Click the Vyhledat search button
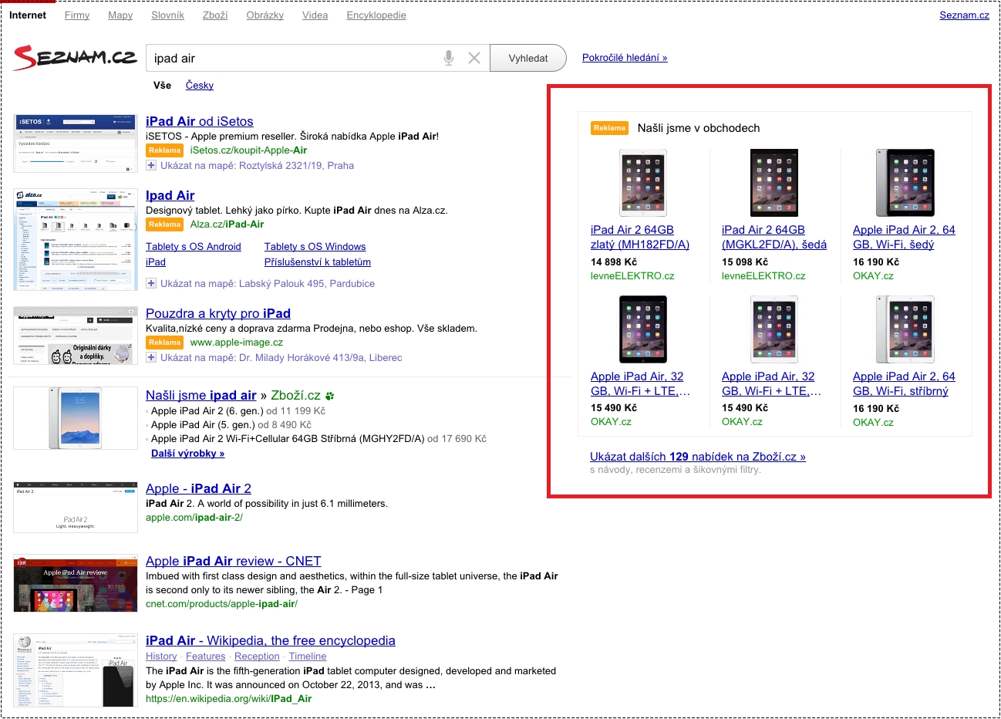1001x719 pixels. tap(528, 58)
